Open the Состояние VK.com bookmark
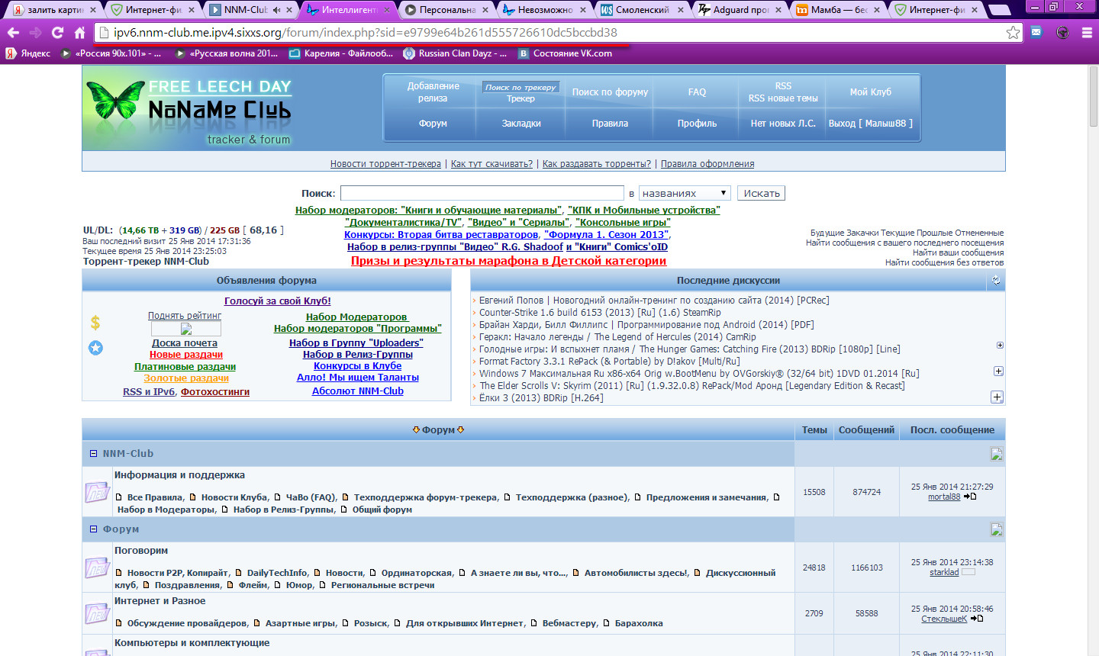This screenshot has height=656, width=1099. [x=566, y=53]
